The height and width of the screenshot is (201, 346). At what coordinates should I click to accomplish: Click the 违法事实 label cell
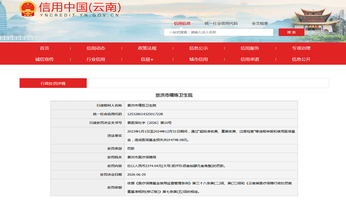pos(88,136)
